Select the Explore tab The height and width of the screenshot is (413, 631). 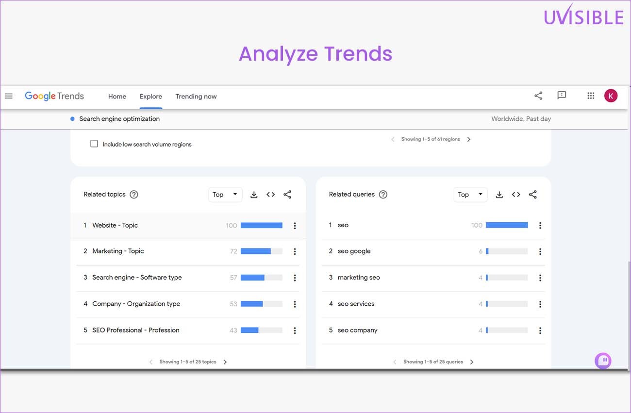[151, 97]
